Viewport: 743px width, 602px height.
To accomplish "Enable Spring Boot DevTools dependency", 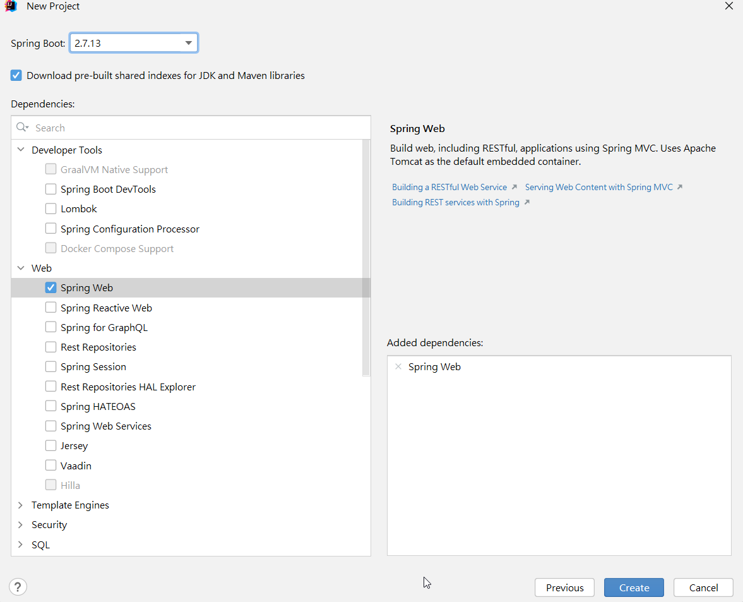I will (51, 189).
